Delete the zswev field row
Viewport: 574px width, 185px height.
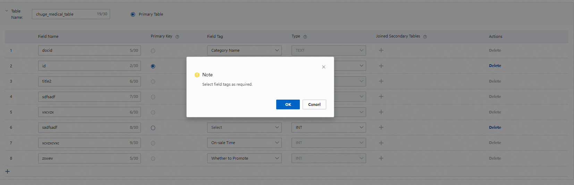pyautogui.click(x=495, y=158)
